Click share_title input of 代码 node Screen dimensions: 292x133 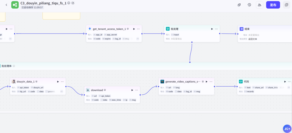272,87
